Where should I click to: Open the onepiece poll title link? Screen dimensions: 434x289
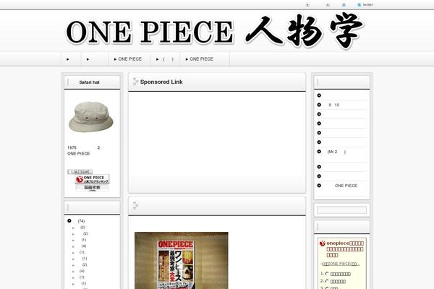(x=345, y=249)
